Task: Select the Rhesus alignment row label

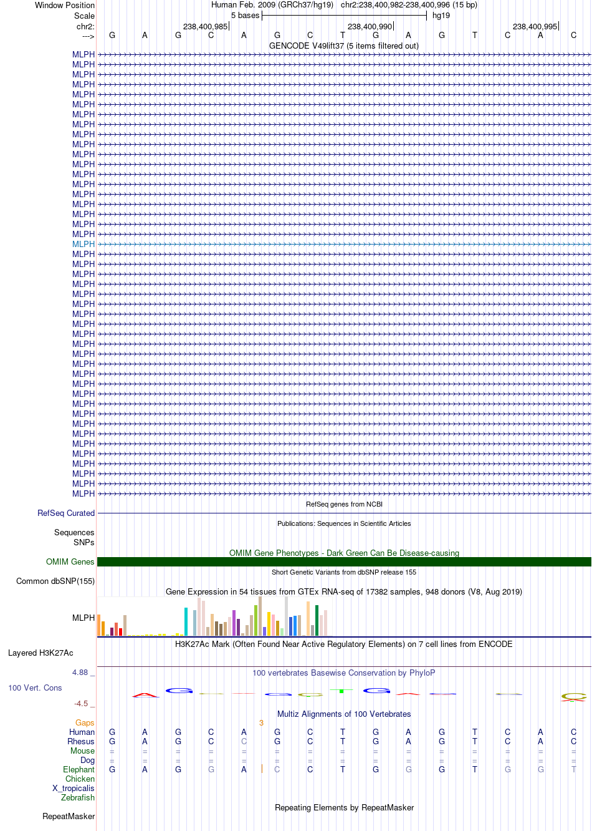Action: pyautogui.click(x=81, y=741)
